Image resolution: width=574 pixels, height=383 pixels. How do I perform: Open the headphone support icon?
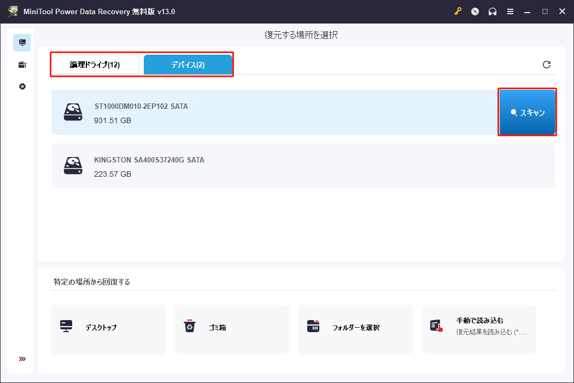click(493, 11)
